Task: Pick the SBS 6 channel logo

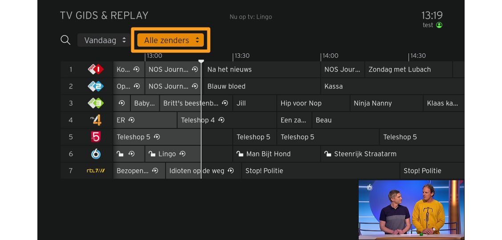Action: tap(95, 154)
